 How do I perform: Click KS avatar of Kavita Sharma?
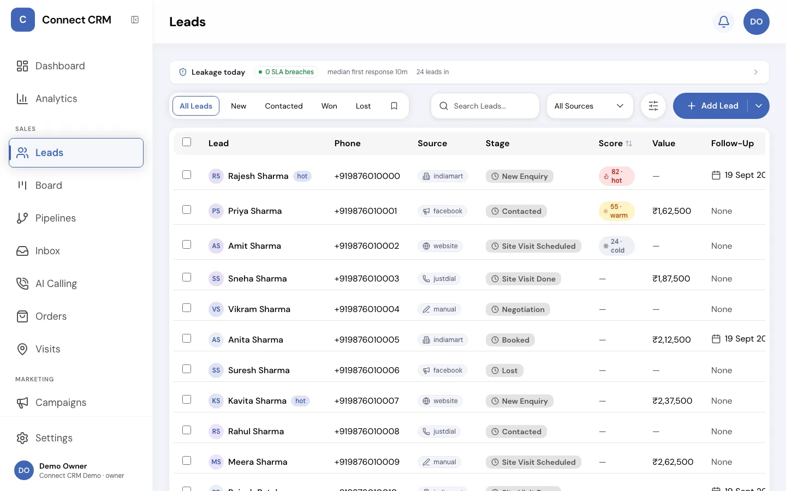point(216,401)
